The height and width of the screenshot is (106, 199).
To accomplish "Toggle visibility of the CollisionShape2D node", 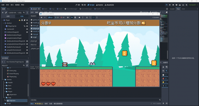I will tap(27, 32).
